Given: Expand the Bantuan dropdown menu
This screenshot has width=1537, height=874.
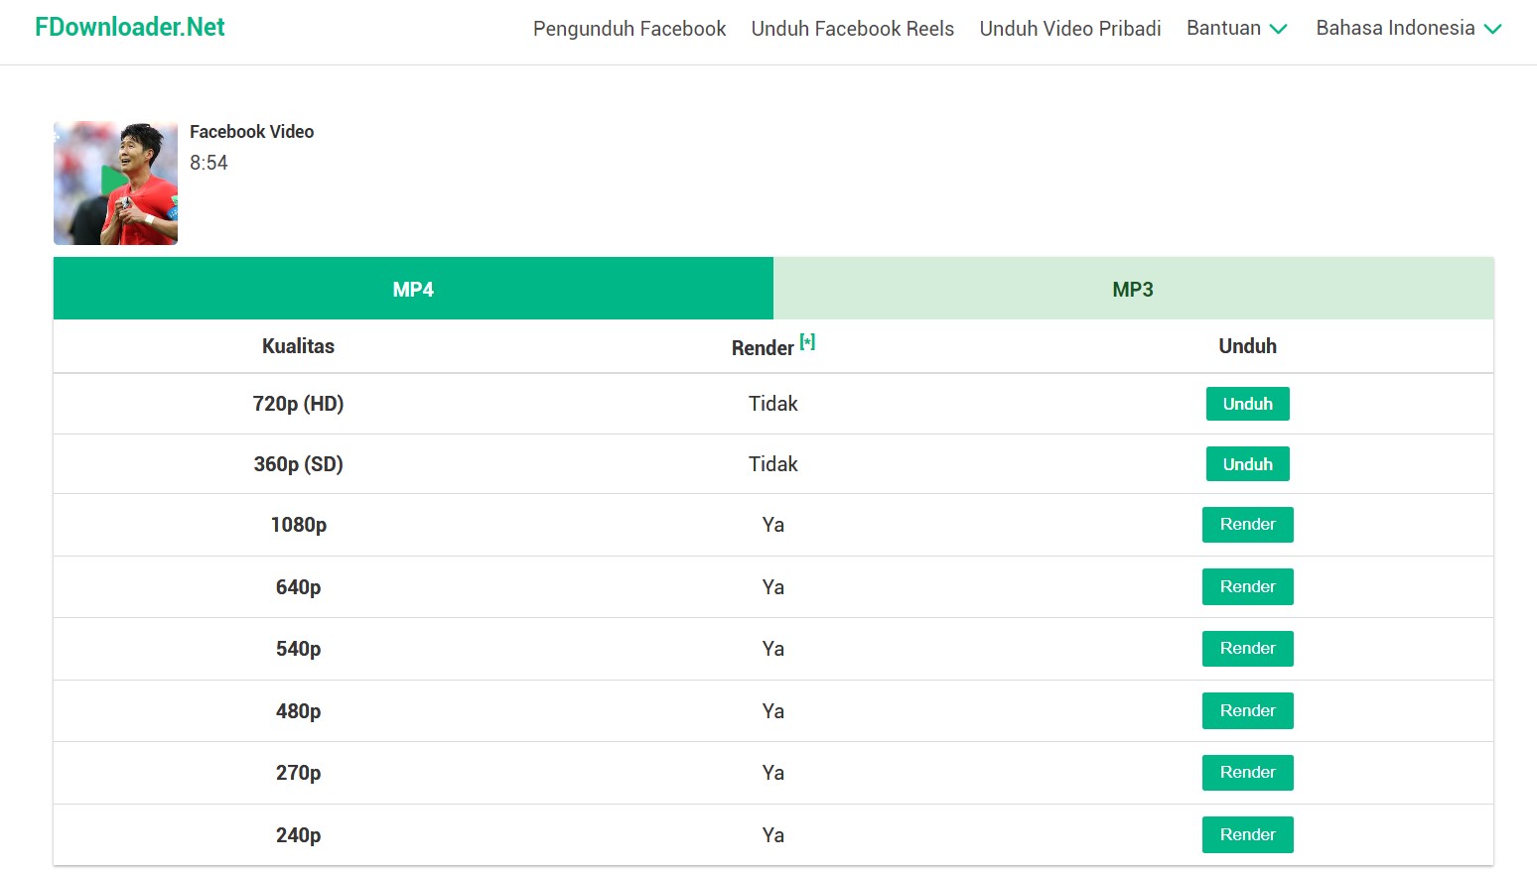Looking at the screenshot, I should (1237, 29).
